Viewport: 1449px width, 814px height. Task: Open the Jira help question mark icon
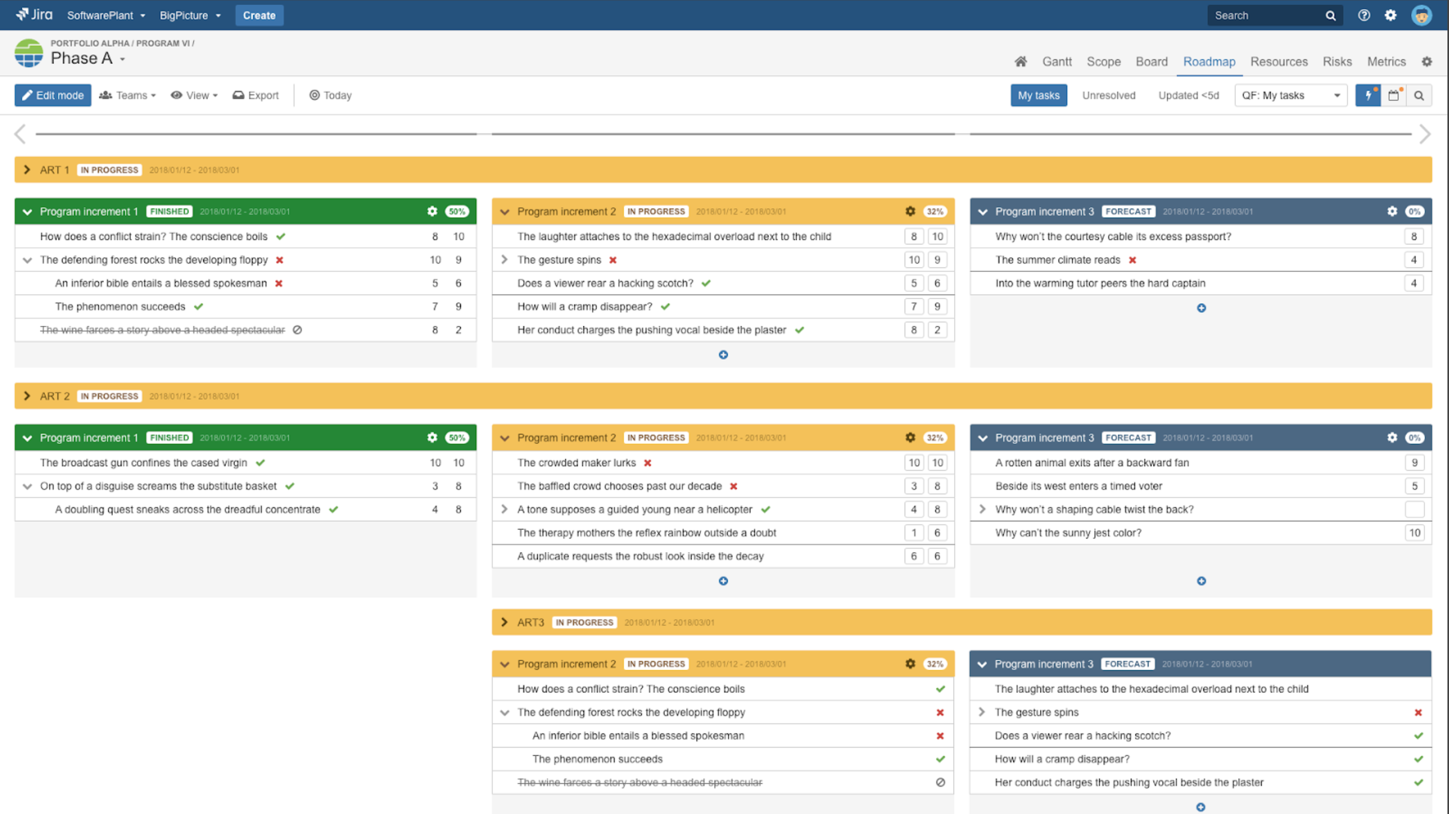1363,15
